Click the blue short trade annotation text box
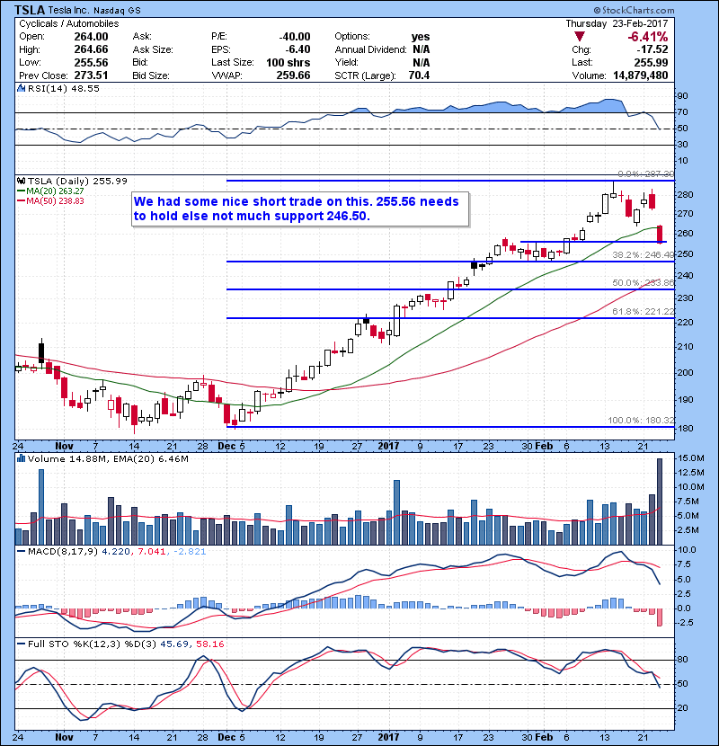The image size is (719, 746). point(300,209)
